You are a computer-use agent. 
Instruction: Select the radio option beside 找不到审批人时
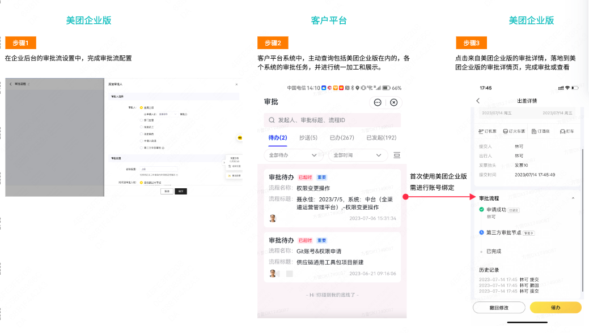click(x=141, y=183)
